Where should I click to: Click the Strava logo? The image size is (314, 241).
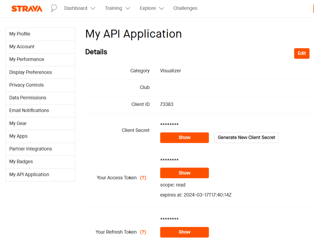click(x=27, y=9)
